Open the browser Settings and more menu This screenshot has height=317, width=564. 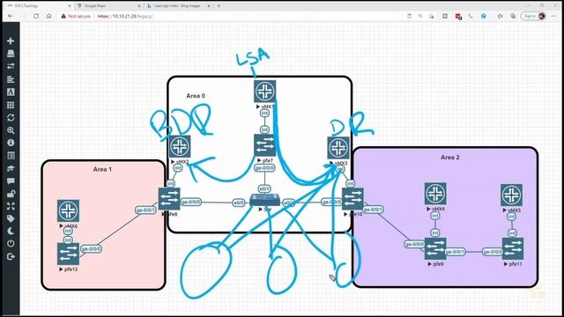[x=554, y=16]
